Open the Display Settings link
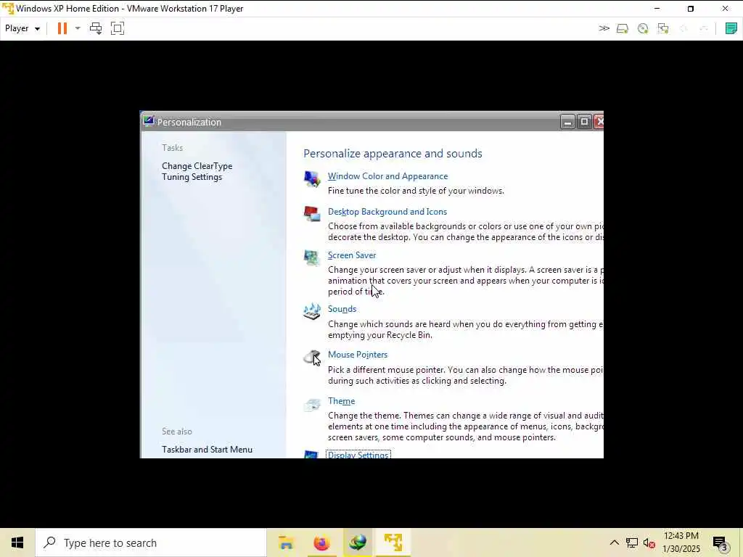The width and height of the screenshot is (743, 557). 358,454
